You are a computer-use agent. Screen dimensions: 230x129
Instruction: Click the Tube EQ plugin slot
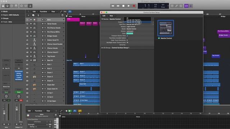coord(19,76)
